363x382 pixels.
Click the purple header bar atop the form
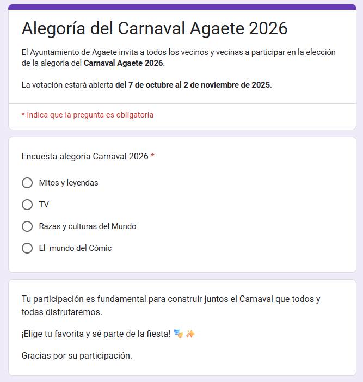[182, 7]
